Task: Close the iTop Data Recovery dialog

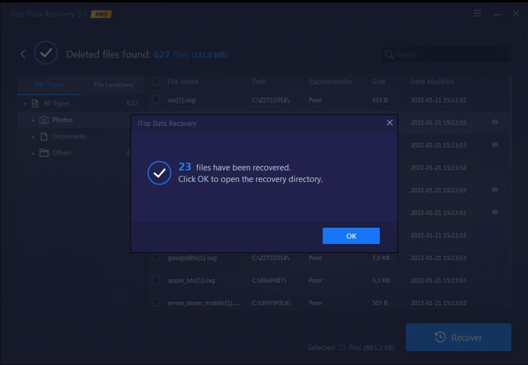Action: pos(390,123)
